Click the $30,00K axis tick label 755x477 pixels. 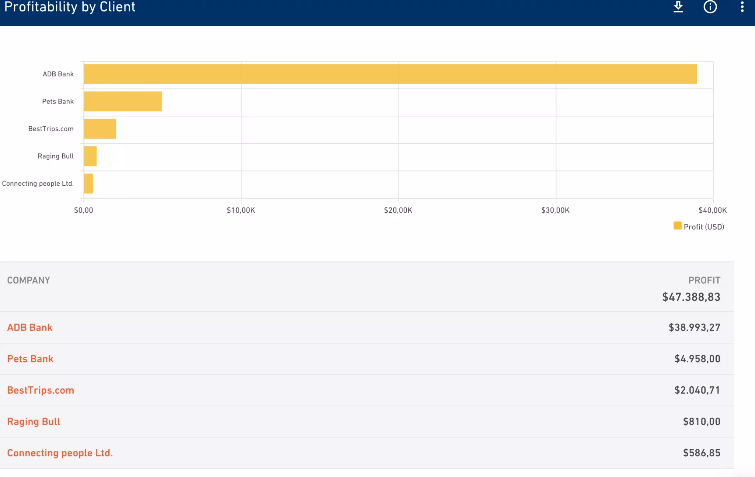(x=556, y=210)
